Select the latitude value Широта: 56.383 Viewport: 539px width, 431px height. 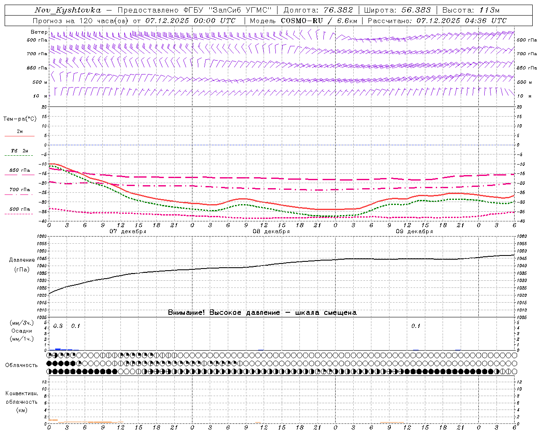point(397,10)
